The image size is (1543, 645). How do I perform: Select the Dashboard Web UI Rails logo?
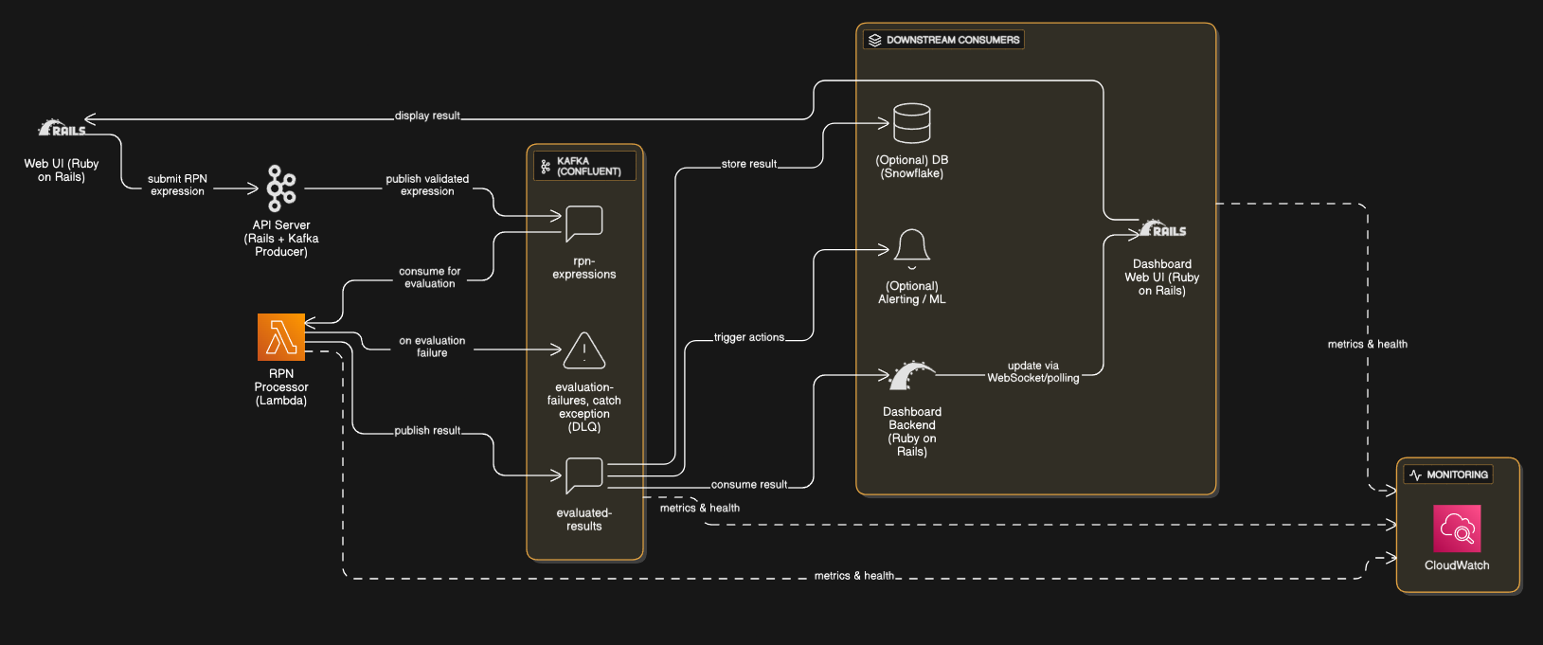click(x=1162, y=229)
